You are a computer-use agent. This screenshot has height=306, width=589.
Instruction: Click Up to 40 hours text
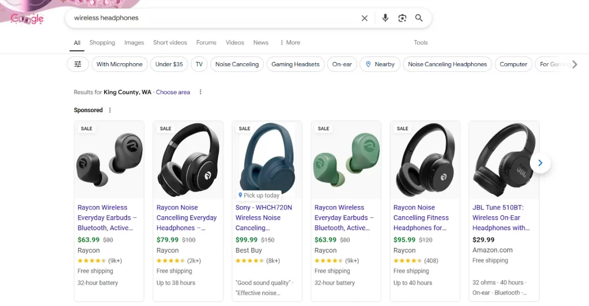pos(413,283)
